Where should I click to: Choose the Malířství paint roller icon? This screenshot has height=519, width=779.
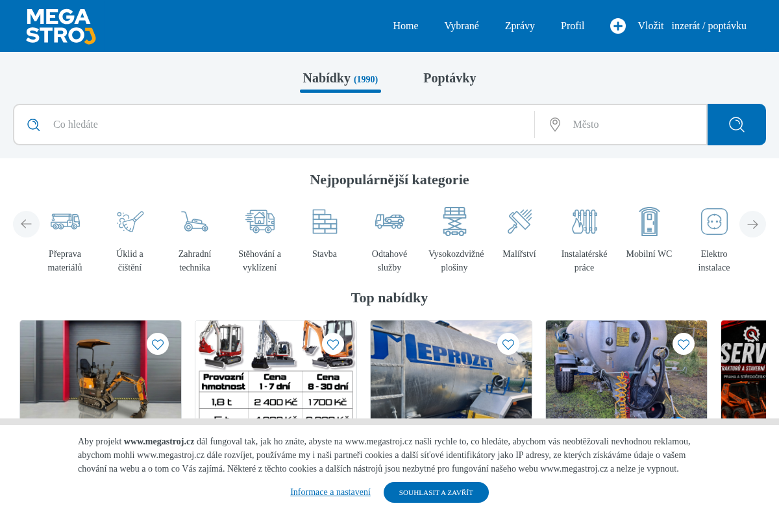(x=519, y=221)
